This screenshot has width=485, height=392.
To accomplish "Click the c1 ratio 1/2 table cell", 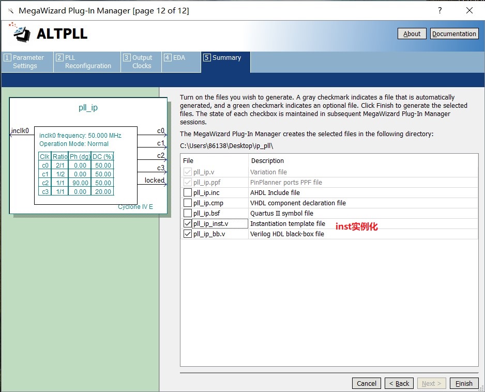I will [60, 174].
